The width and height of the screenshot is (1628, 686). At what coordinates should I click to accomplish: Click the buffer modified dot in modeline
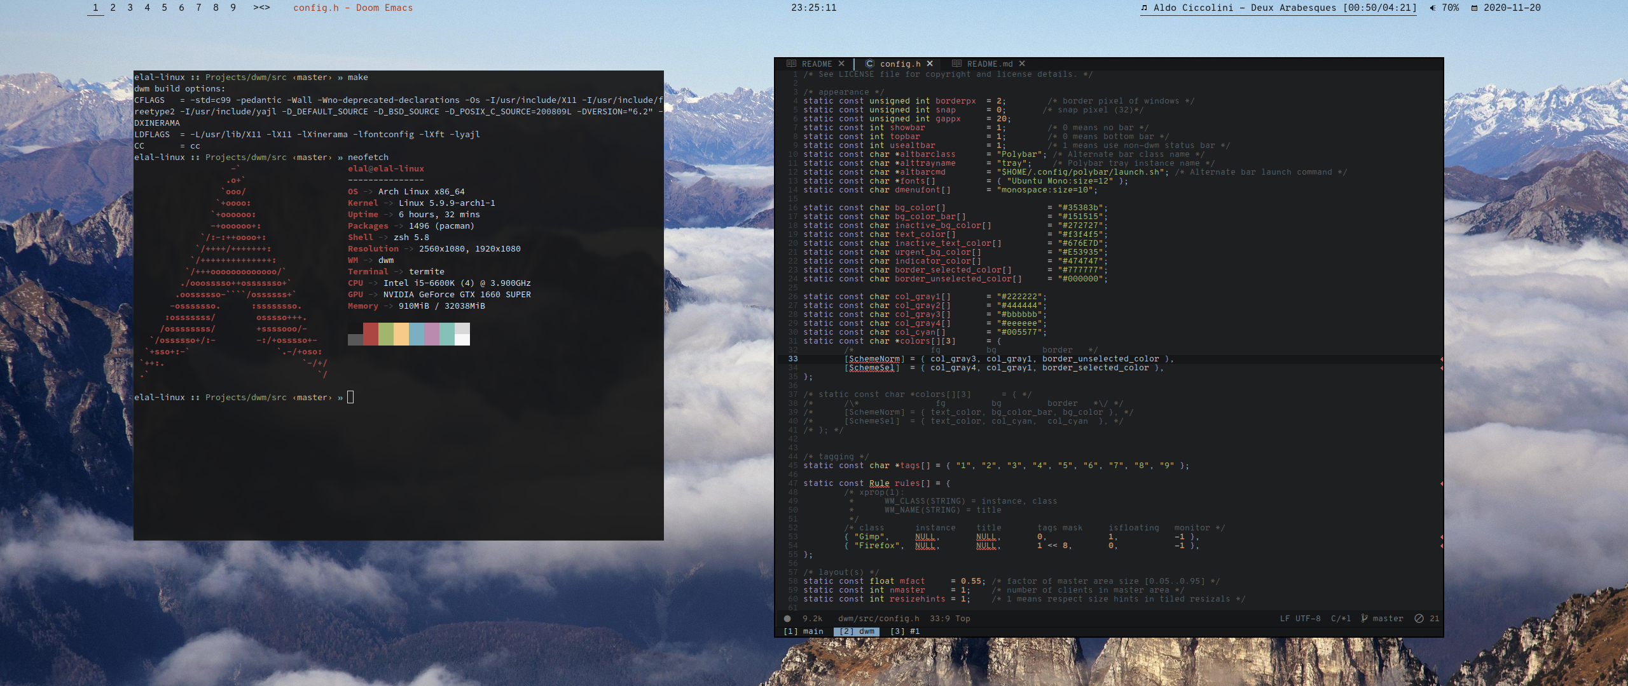point(787,619)
